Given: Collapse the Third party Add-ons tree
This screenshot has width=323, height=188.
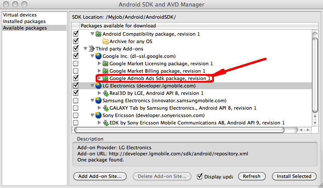Looking at the screenshot, I should (x=85, y=49).
